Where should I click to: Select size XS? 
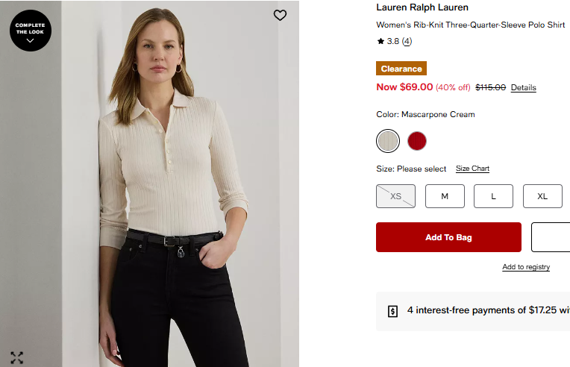click(395, 196)
